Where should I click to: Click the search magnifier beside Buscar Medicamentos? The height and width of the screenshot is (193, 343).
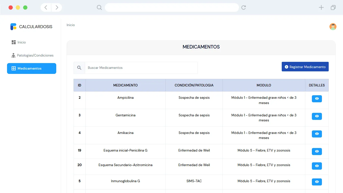pyautogui.click(x=79, y=68)
